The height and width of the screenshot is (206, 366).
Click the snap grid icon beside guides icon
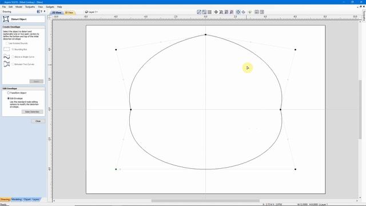tap(204, 12)
